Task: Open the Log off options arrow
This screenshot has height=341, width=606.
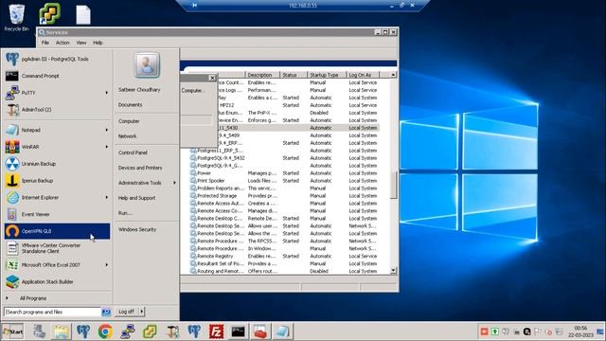Action: 141,312
